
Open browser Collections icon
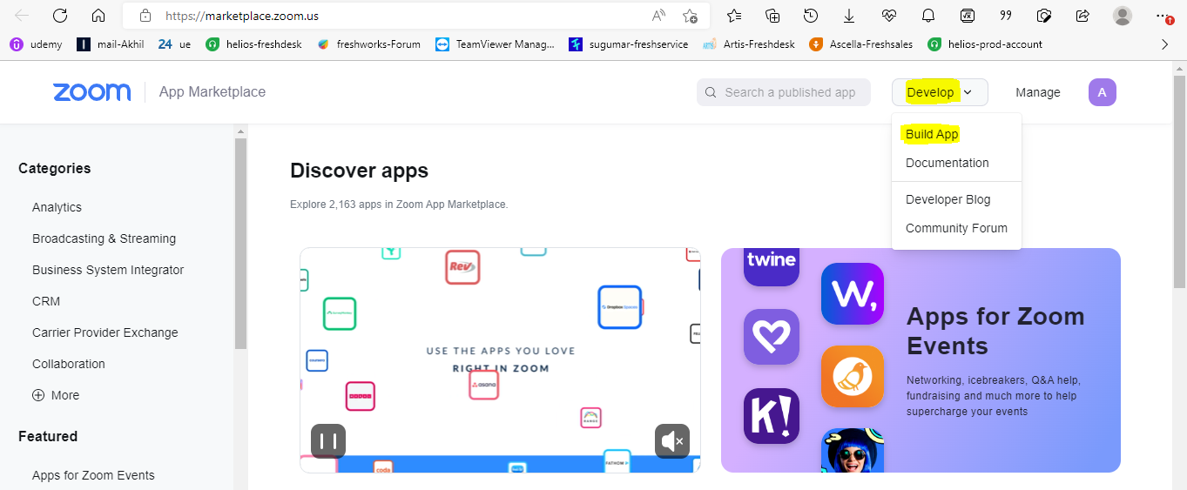pyautogui.click(x=772, y=16)
